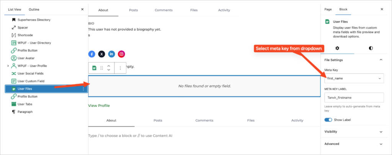Click the X (Twitter) social icon
Viewport: 392px width, 155px height.
(101, 54)
